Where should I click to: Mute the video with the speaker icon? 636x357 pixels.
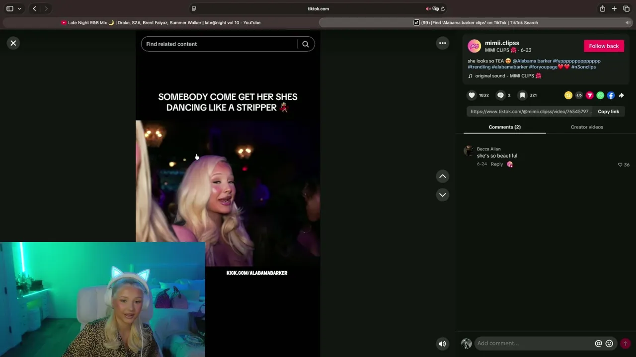click(x=442, y=343)
